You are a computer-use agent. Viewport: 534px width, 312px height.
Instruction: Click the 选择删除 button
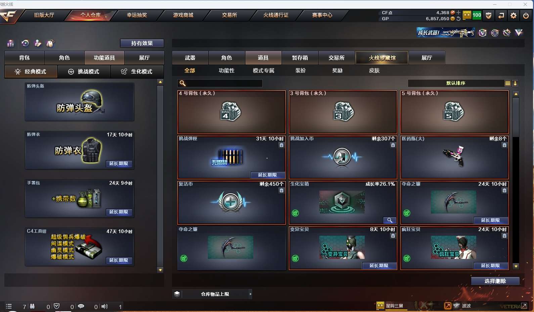[495, 281]
